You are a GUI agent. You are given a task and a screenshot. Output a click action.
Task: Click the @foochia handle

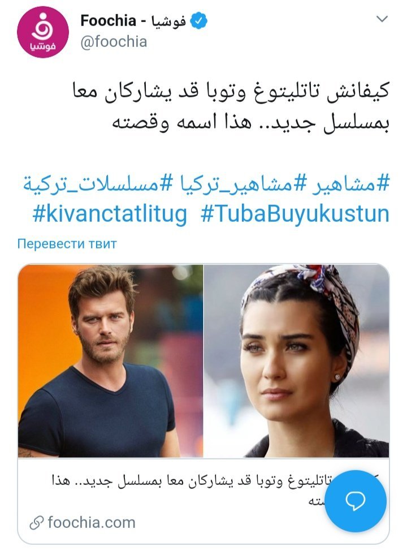click(x=114, y=42)
